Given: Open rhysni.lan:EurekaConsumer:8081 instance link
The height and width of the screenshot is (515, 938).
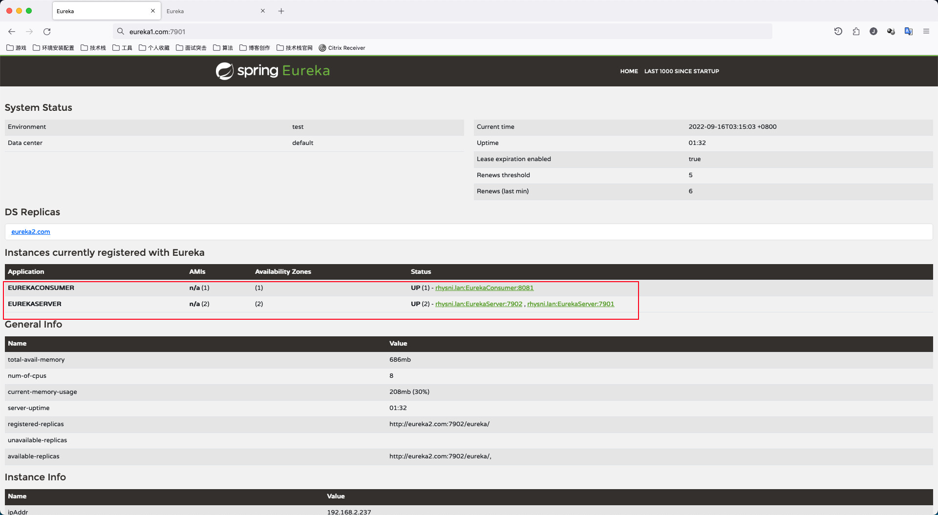Looking at the screenshot, I should pyautogui.click(x=484, y=288).
